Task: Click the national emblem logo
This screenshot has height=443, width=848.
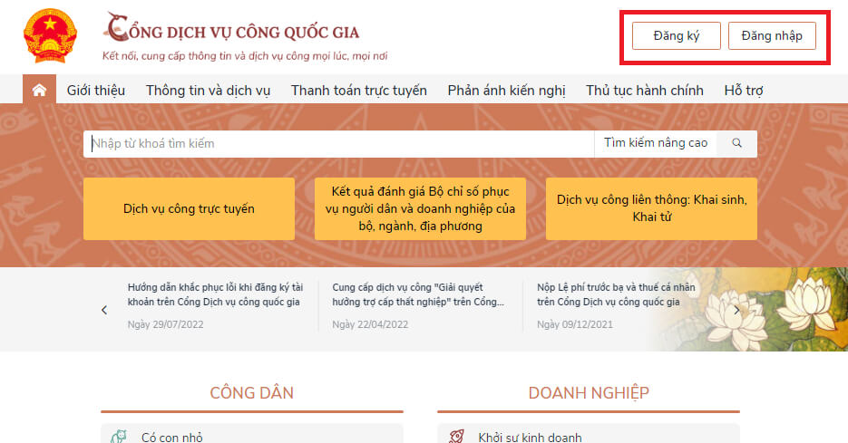Action: tap(50, 36)
